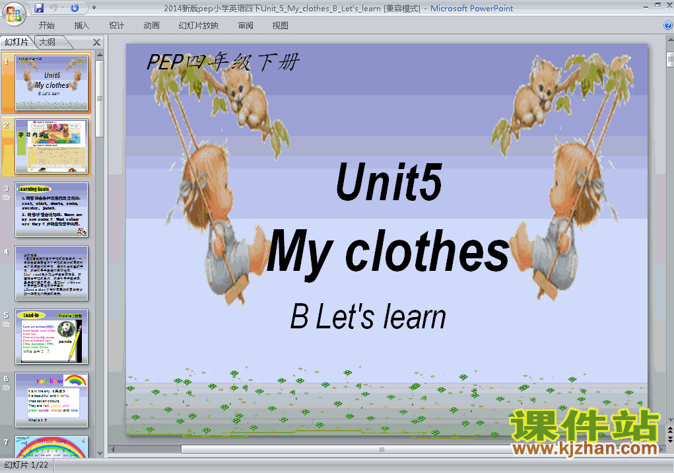Switch to the 大纲 pane tab
This screenshot has width=674, height=473.
point(48,42)
